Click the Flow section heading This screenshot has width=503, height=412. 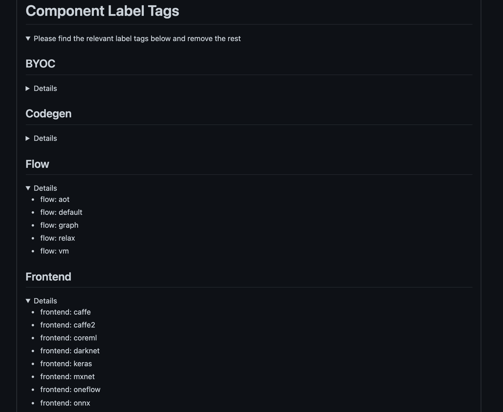coord(37,164)
